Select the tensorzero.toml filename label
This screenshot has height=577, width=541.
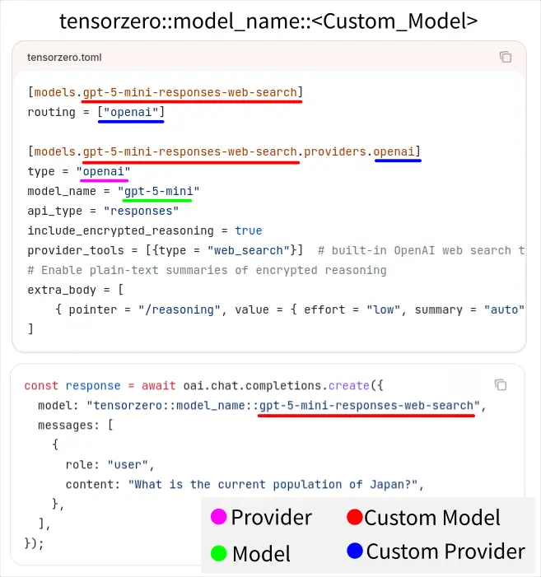[64, 58]
